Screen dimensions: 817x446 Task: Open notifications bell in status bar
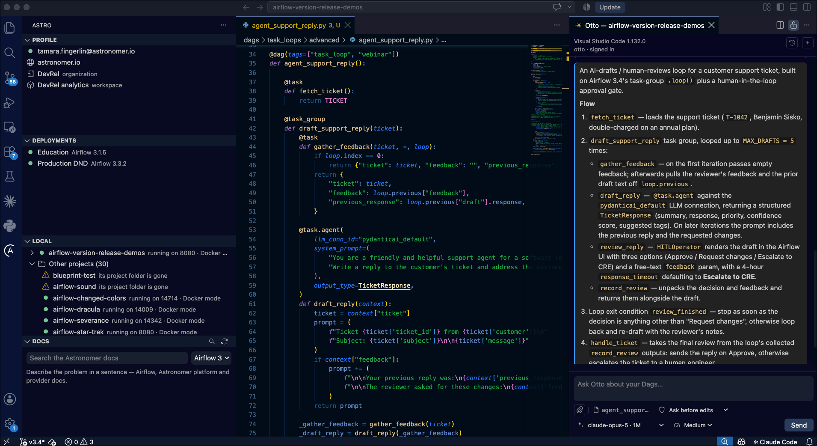coord(809,442)
